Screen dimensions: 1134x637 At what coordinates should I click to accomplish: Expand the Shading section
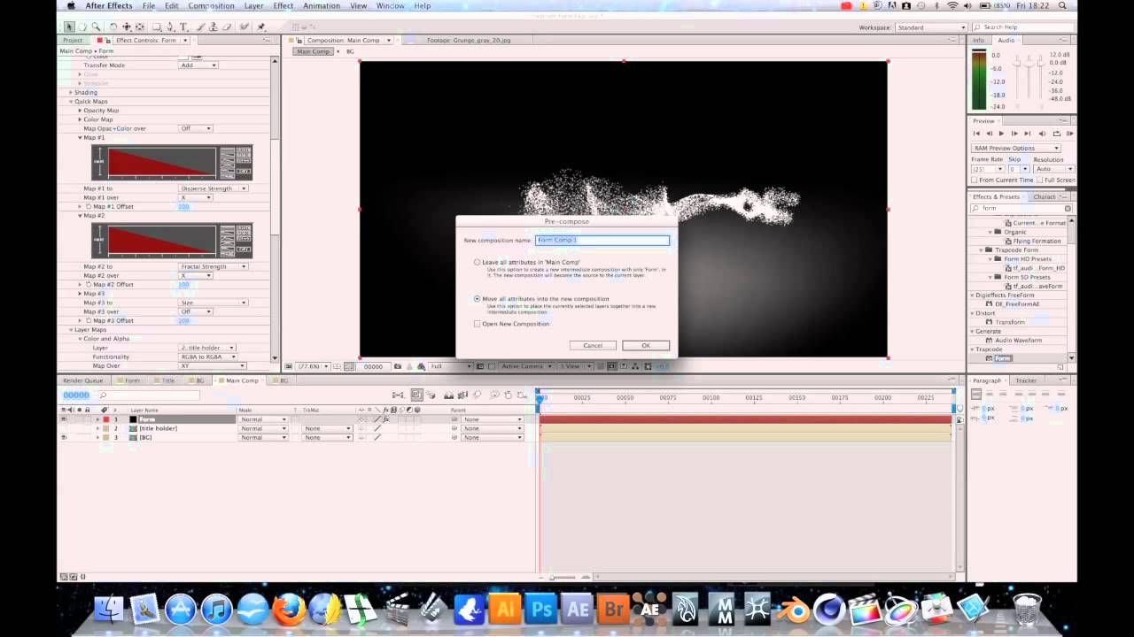click(71, 93)
